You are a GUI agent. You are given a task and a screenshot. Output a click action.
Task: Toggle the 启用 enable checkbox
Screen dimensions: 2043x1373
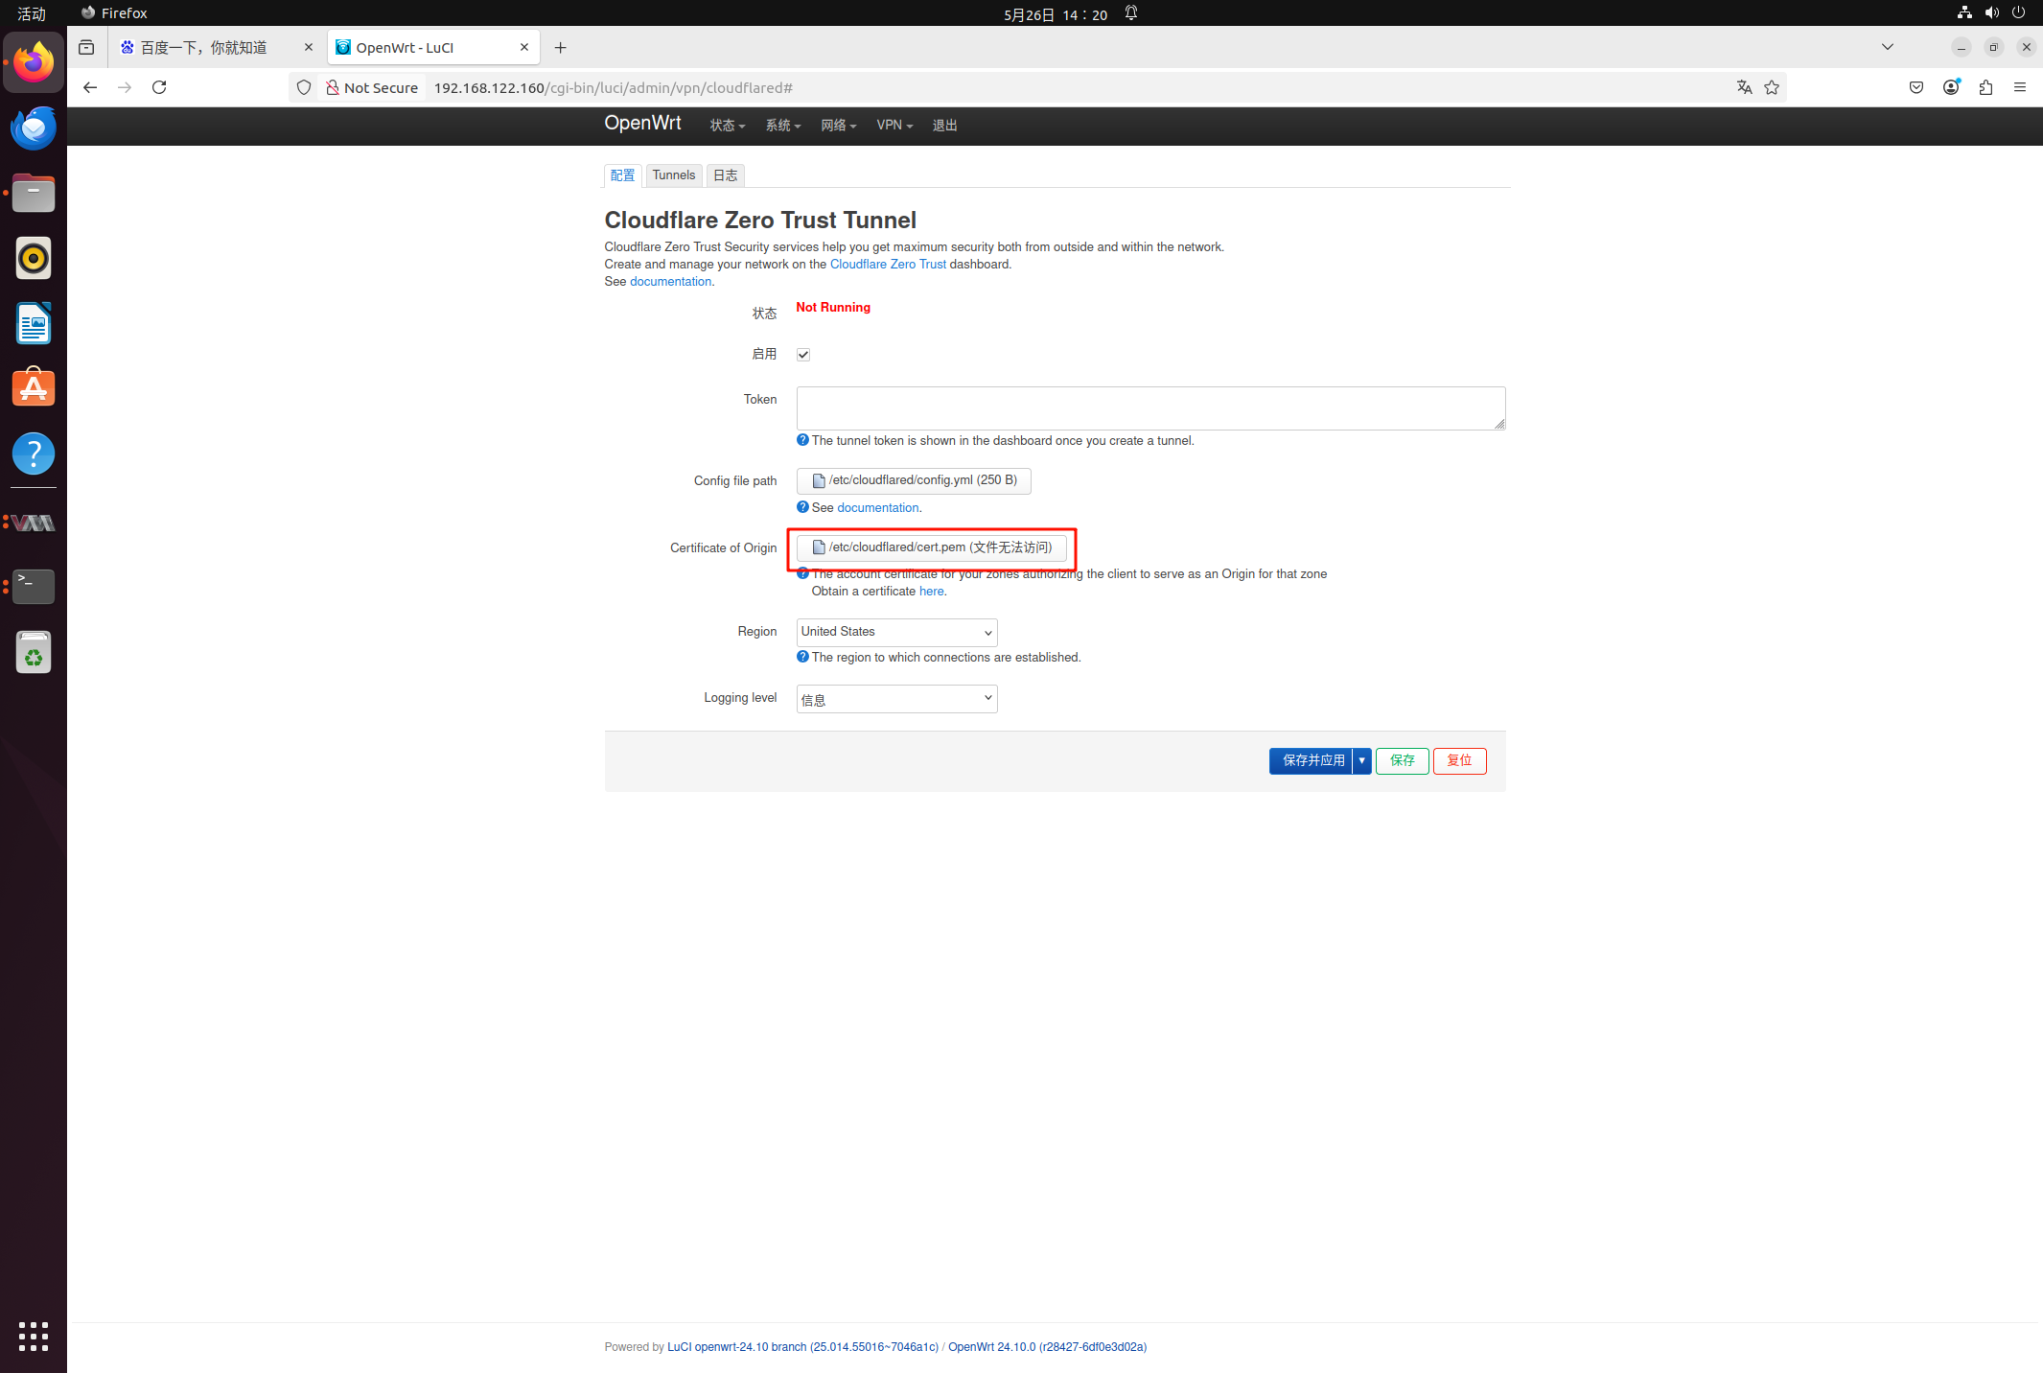[803, 355]
